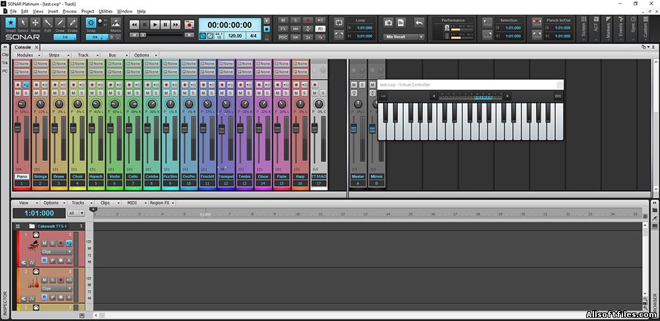Open the Marks landmark options

click(x=115, y=22)
